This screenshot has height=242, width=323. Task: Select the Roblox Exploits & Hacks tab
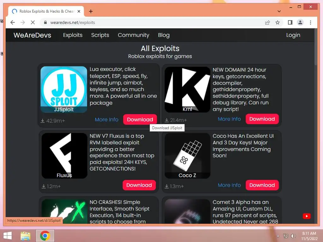click(x=46, y=11)
